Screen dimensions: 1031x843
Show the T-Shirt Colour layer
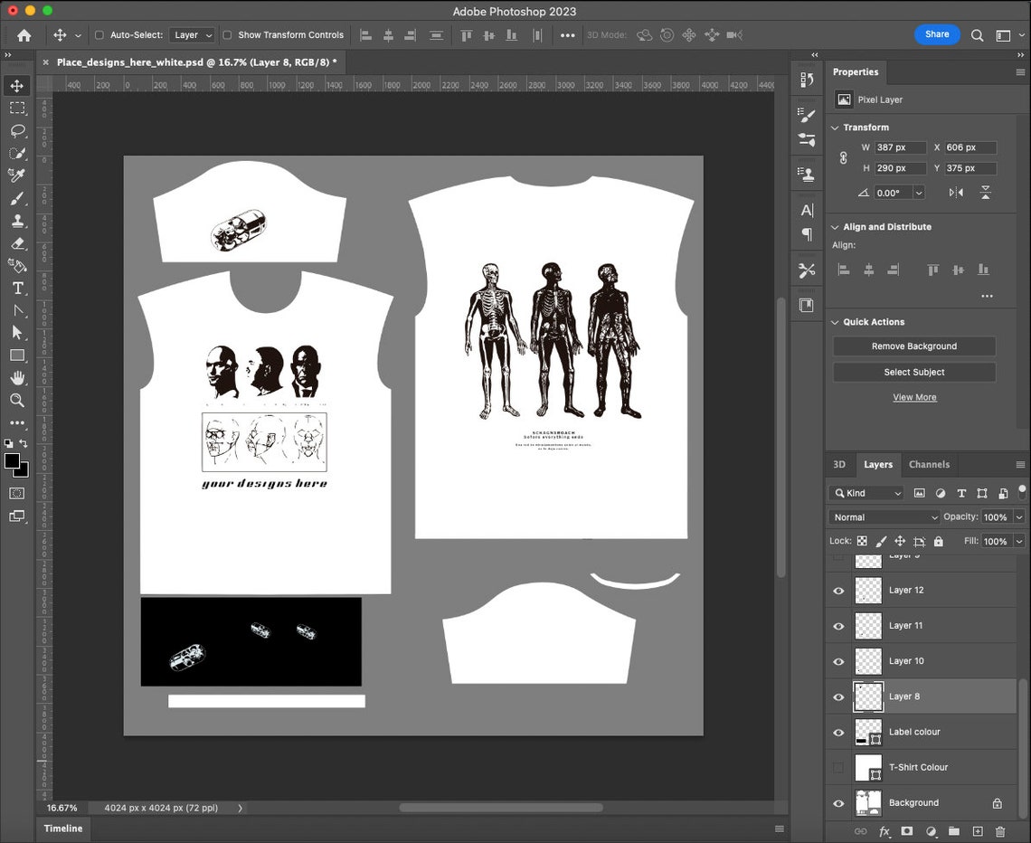[x=838, y=767]
